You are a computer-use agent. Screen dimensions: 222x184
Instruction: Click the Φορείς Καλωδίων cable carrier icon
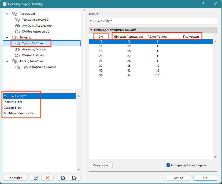14,61
